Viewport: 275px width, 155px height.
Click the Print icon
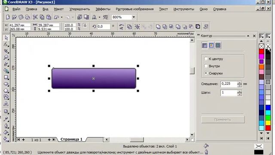tap(27, 17)
